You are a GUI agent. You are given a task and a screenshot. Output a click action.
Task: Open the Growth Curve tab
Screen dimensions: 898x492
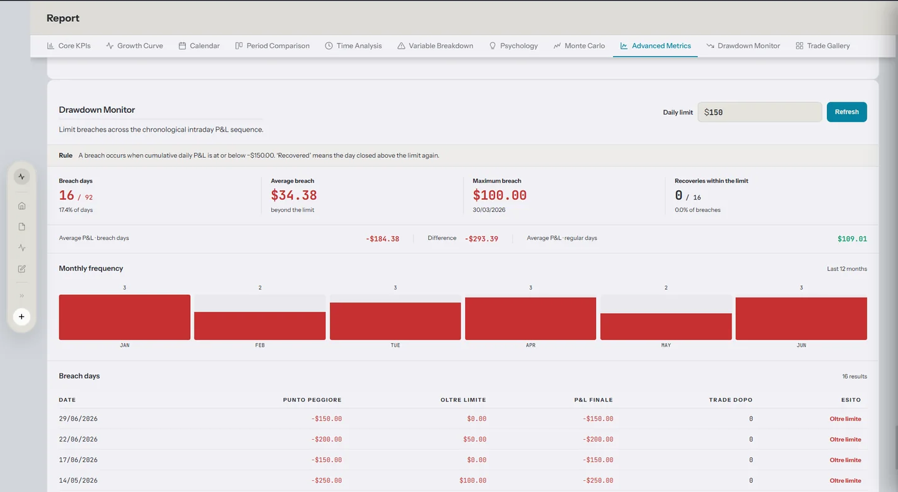tap(134, 46)
